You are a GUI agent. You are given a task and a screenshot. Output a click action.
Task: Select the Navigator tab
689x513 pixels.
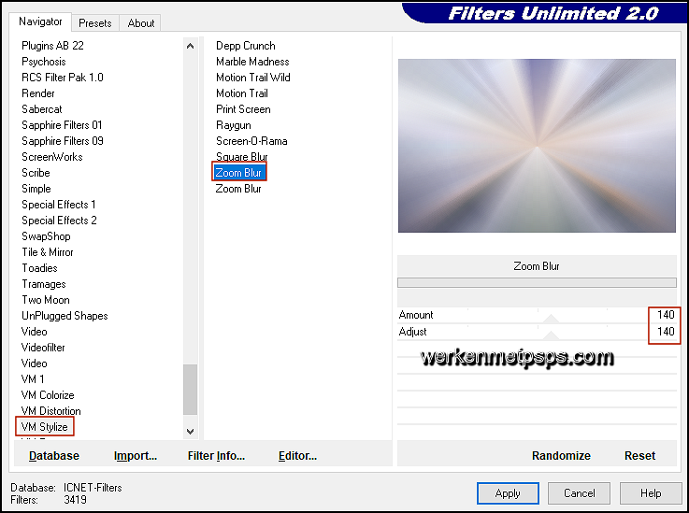40,21
